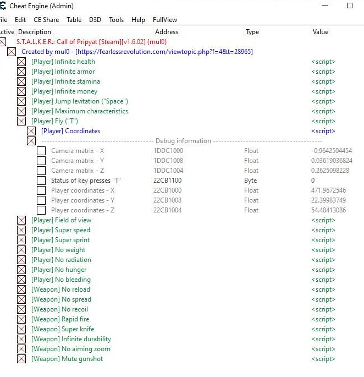Viewport: 364px width, 377px height.
Task: Toggle the Debug information checkbox
Action: click(x=31, y=141)
